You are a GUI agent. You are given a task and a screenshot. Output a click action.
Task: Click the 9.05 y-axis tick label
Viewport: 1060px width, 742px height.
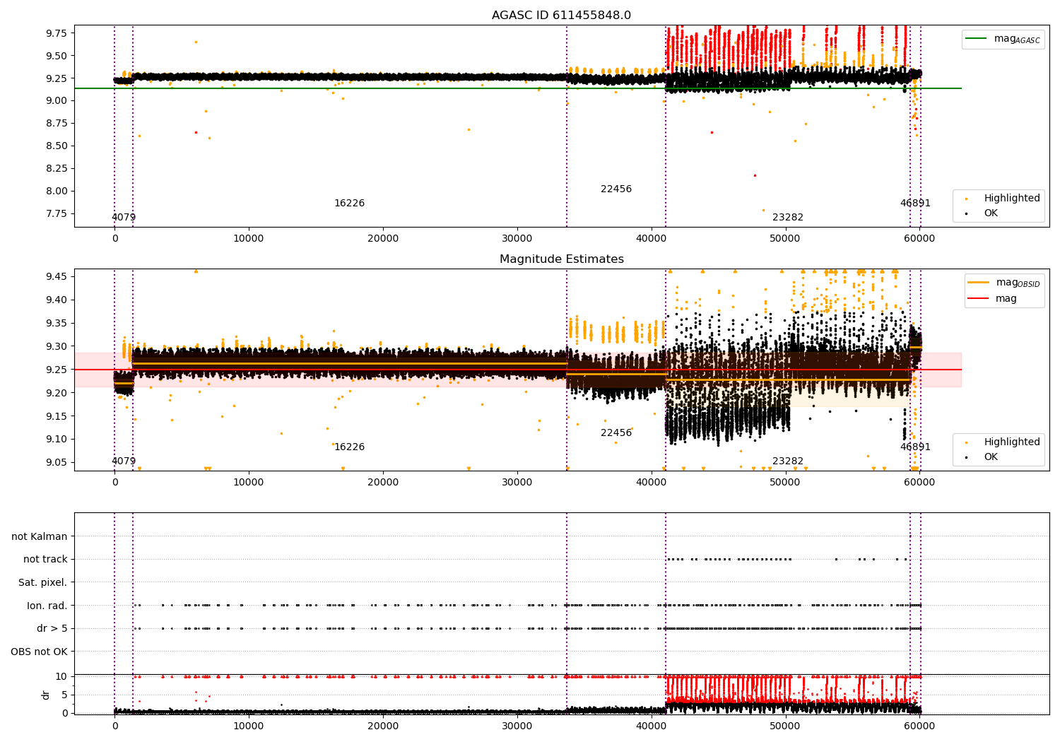[57, 463]
